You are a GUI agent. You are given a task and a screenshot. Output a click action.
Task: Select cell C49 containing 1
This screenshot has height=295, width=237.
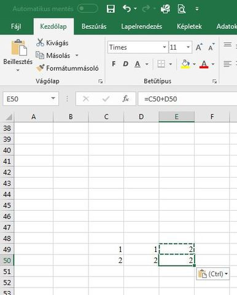[106, 250]
